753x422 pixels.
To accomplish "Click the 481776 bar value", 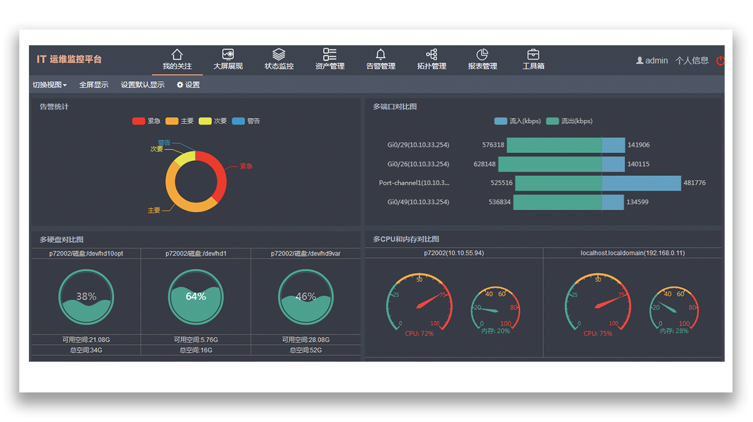I will coord(695,183).
